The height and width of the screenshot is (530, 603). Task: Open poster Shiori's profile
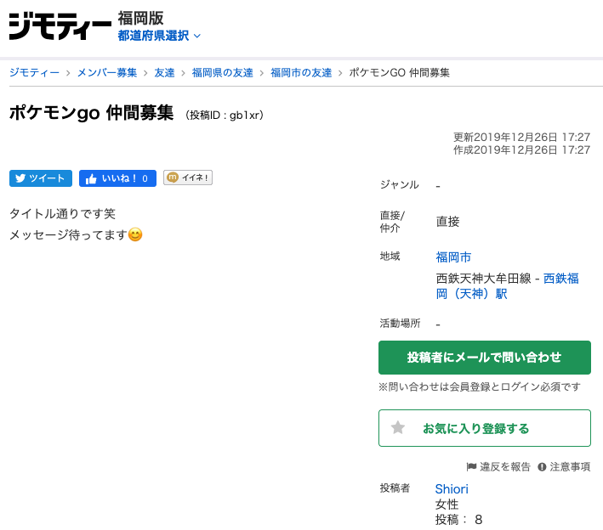[452, 489]
